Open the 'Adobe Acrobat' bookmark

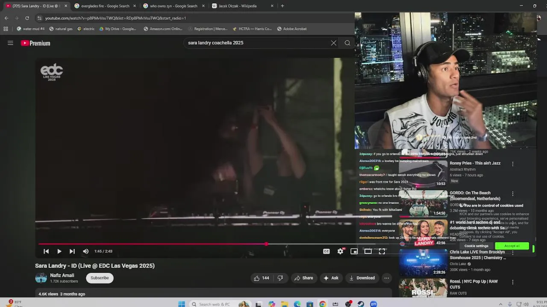click(x=292, y=29)
